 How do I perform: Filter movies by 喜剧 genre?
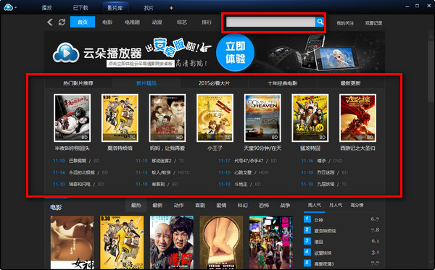(x=200, y=205)
